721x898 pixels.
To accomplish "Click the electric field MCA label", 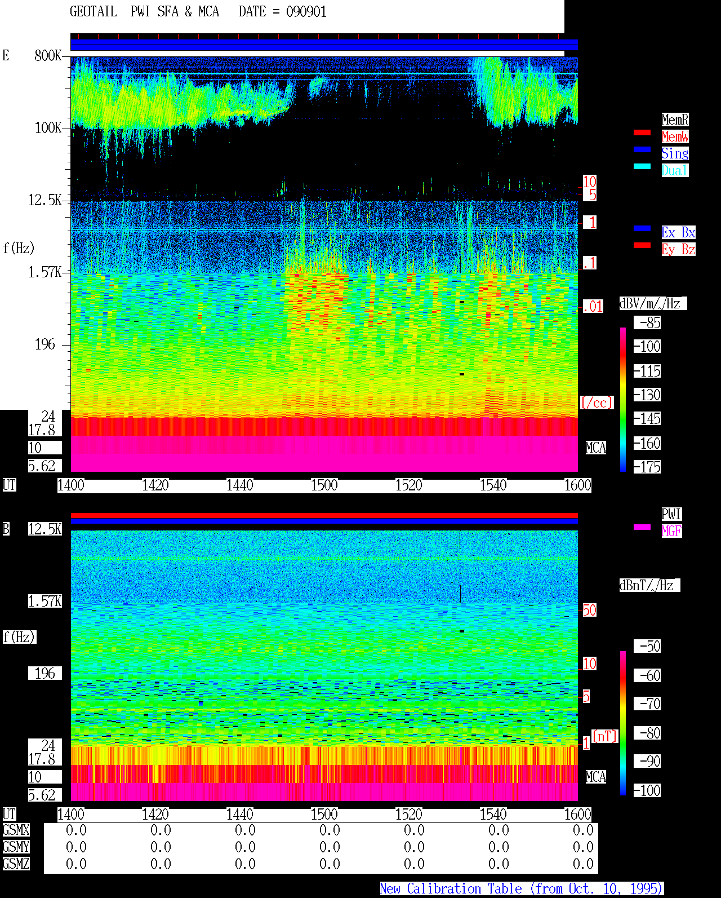I will point(595,448).
